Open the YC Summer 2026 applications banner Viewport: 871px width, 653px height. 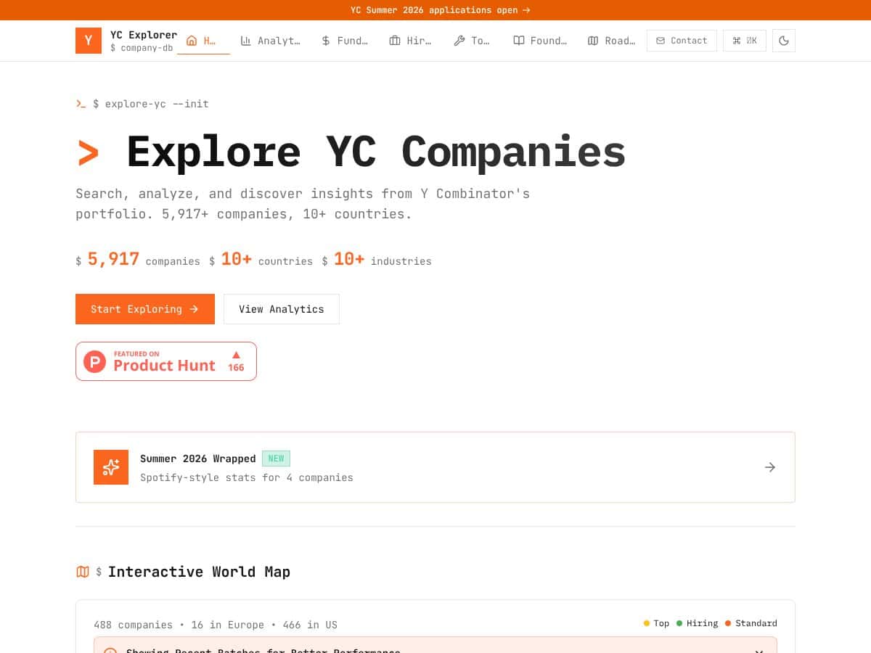[440, 10]
